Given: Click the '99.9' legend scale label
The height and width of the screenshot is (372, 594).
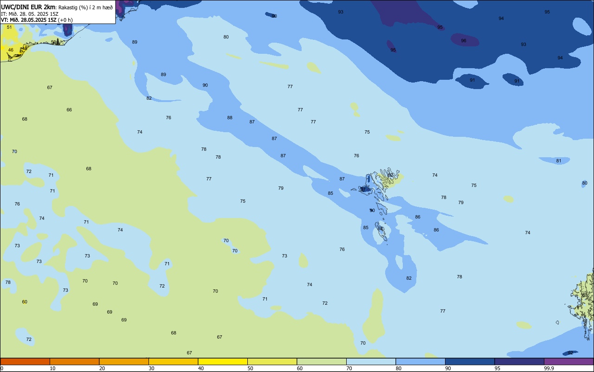Looking at the screenshot, I should (x=549, y=368).
